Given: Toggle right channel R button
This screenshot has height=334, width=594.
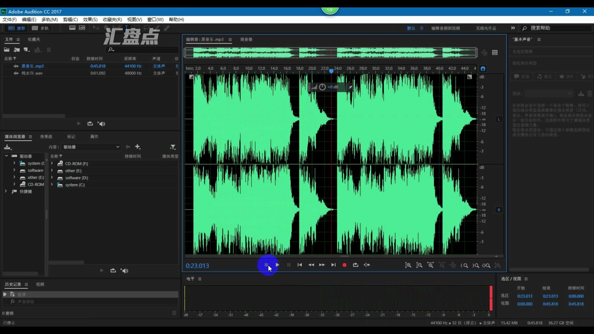Looking at the screenshot, I should pos(499,210).
